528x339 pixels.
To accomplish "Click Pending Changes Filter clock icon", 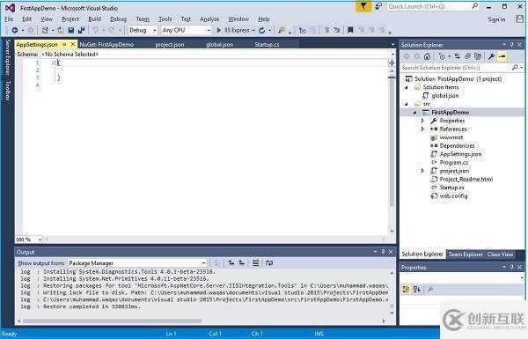I will [x=442, y=56].
